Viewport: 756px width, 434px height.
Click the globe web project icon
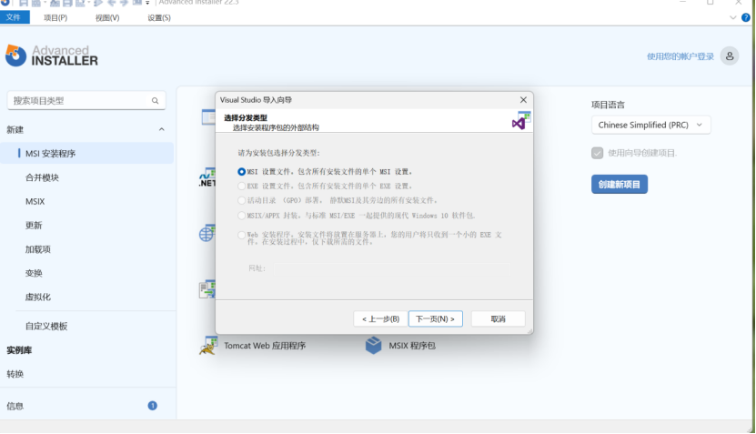tap(207, 234)
